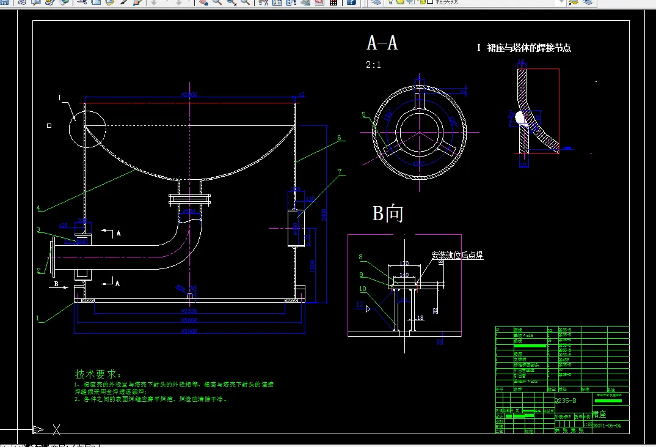Open the Plot Preview magnifier-page icon
The image size is (656, 447).
coord(36,2)
